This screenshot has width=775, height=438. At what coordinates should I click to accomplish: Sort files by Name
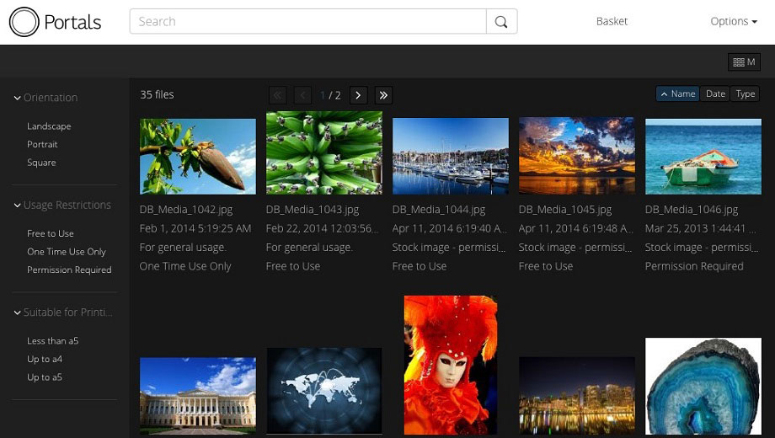(677, 94)
